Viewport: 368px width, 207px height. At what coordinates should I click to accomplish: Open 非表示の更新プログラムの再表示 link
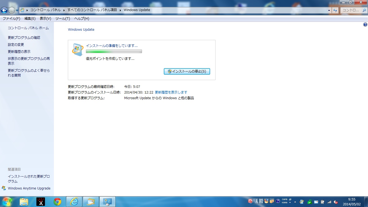tap(29, 61)
